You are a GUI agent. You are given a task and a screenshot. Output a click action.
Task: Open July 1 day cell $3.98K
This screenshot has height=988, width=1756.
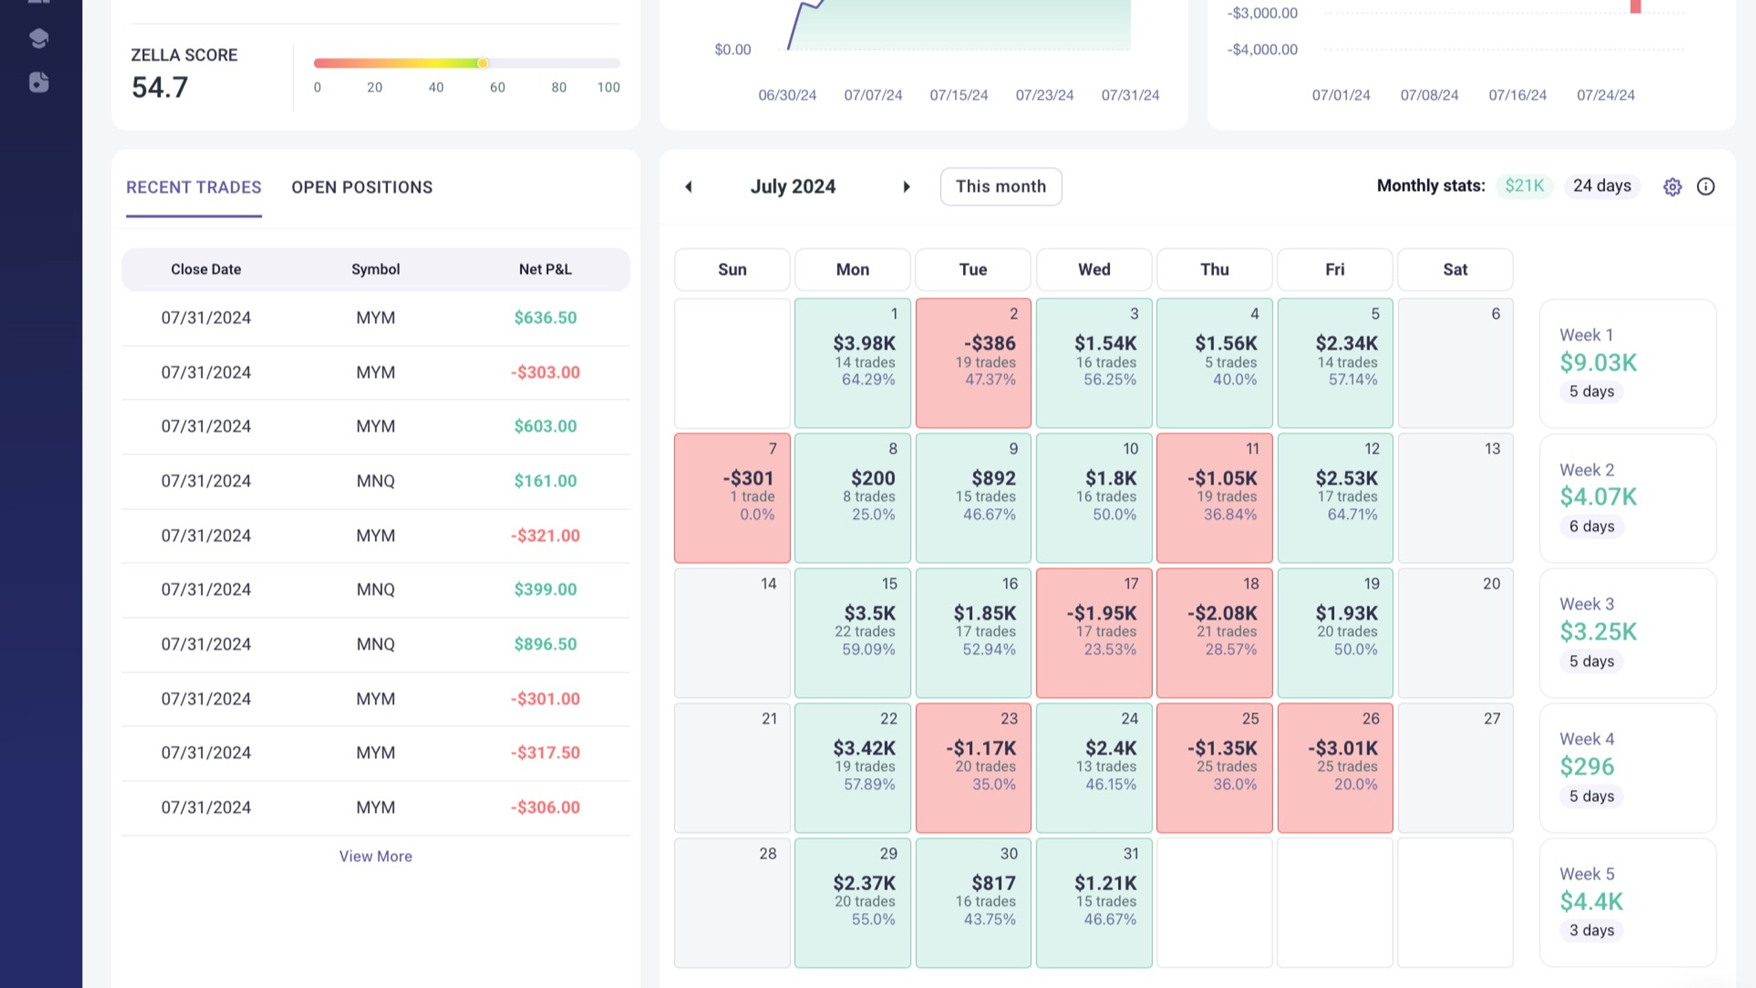click(x=852, y=363)
